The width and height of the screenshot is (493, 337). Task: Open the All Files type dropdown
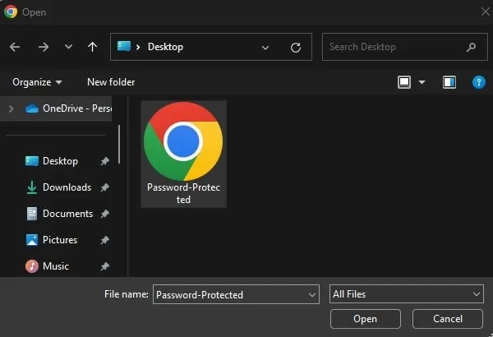tap(406, 294)
